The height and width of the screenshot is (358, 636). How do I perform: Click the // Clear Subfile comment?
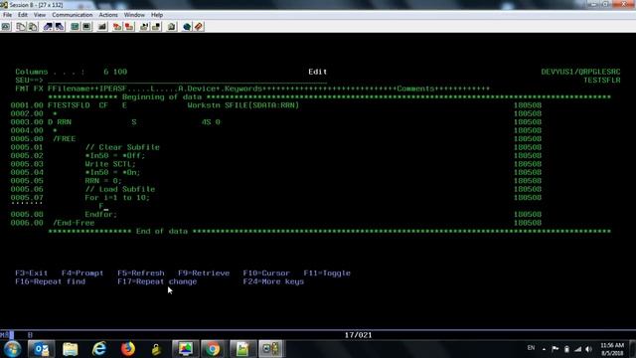(x=122, y=147)
